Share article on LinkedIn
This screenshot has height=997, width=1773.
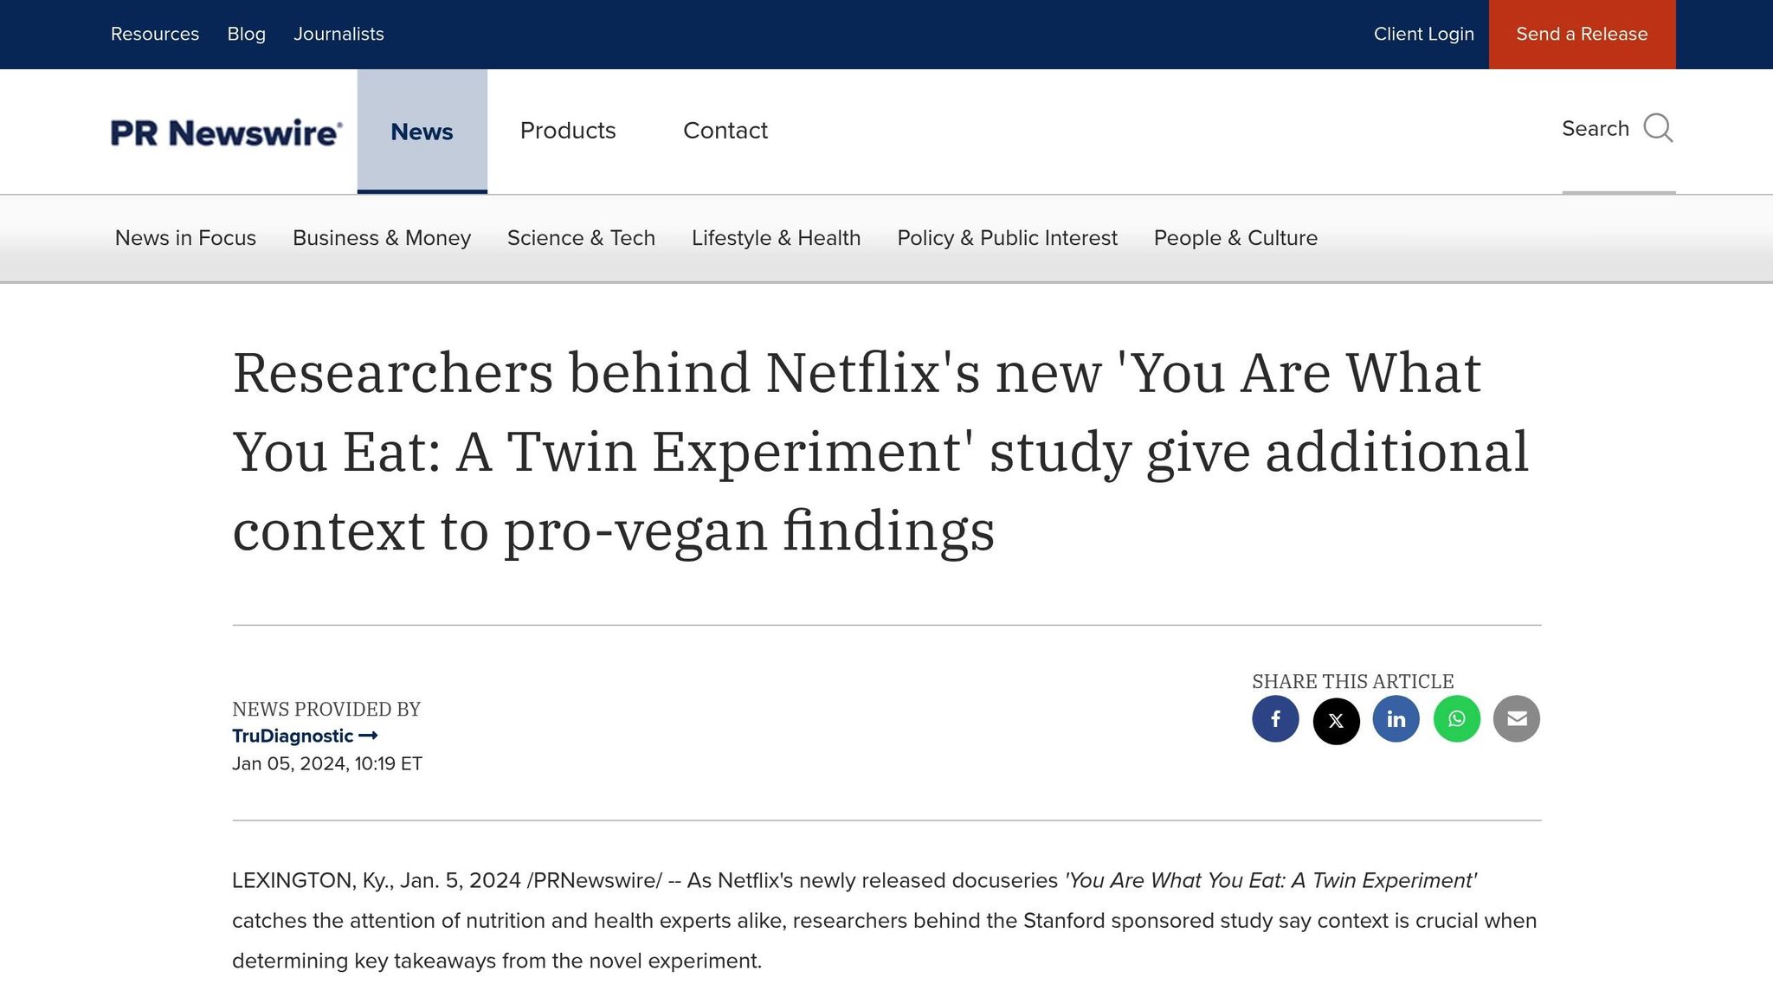point(1396,719)
